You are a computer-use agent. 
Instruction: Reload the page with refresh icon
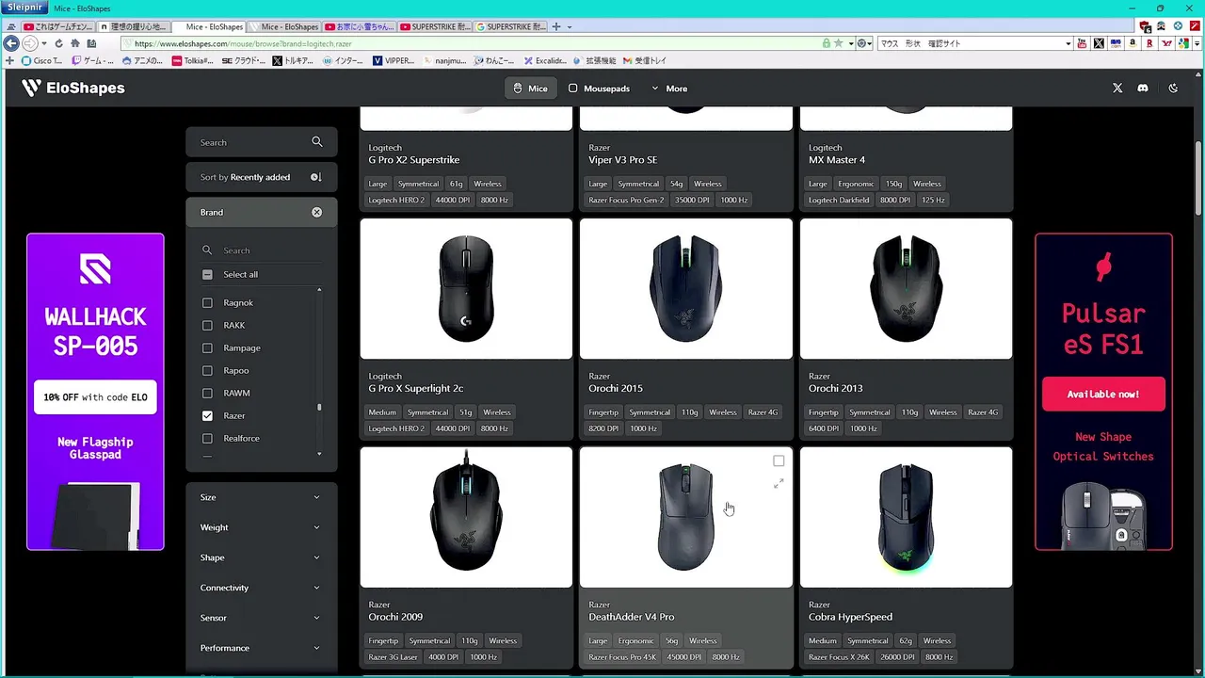coord(58,43)
